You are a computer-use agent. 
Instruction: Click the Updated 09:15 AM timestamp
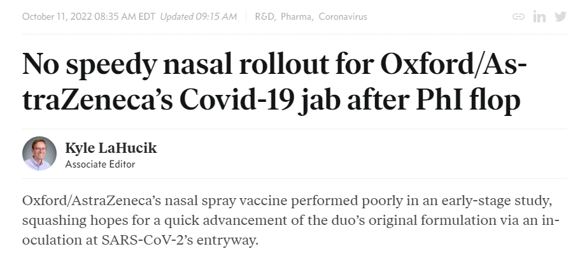coord(198,17)
